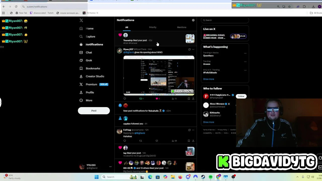This screenshot has width=322, height=181.
Task: Toggle bookmark on Riyan_007's post
Action: [x=189, y=99]
